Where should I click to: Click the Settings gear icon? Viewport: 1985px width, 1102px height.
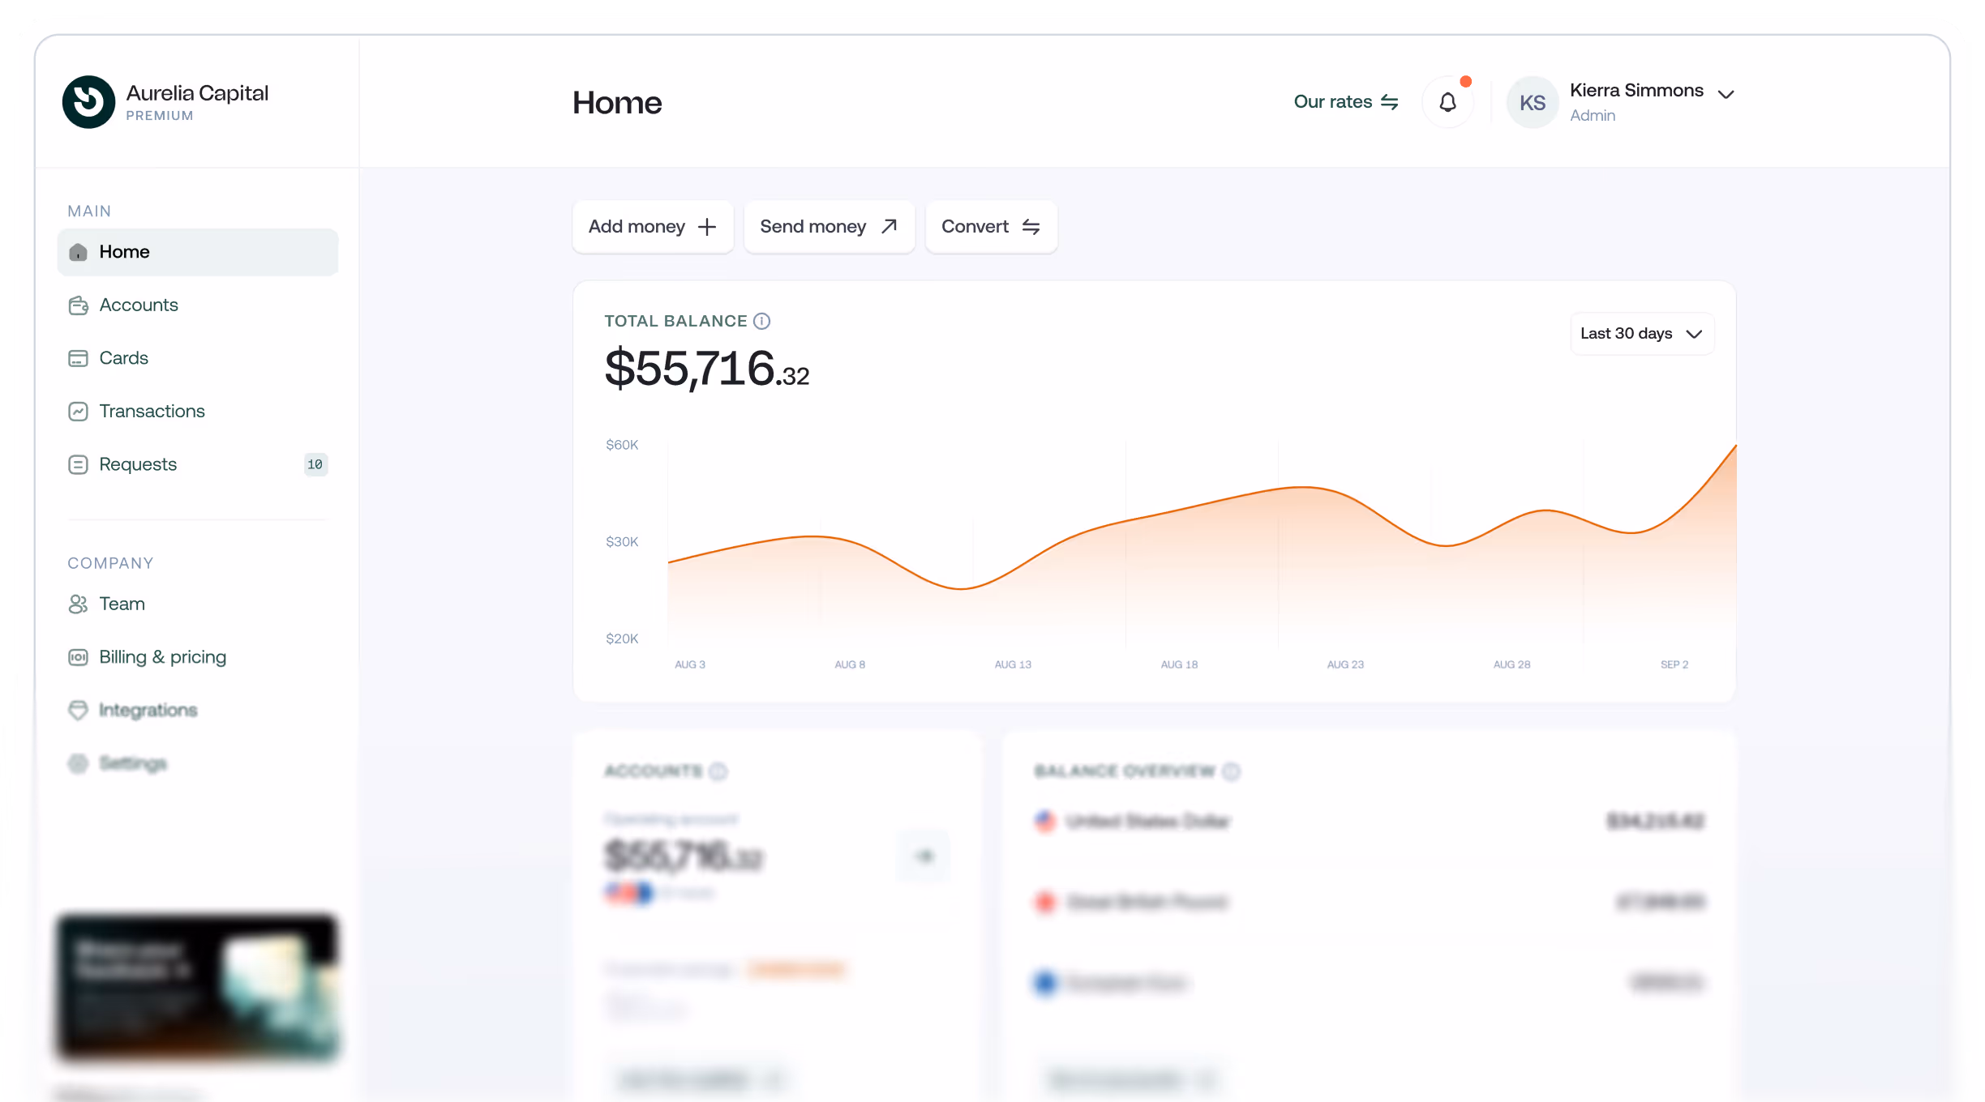pos(78,763)
